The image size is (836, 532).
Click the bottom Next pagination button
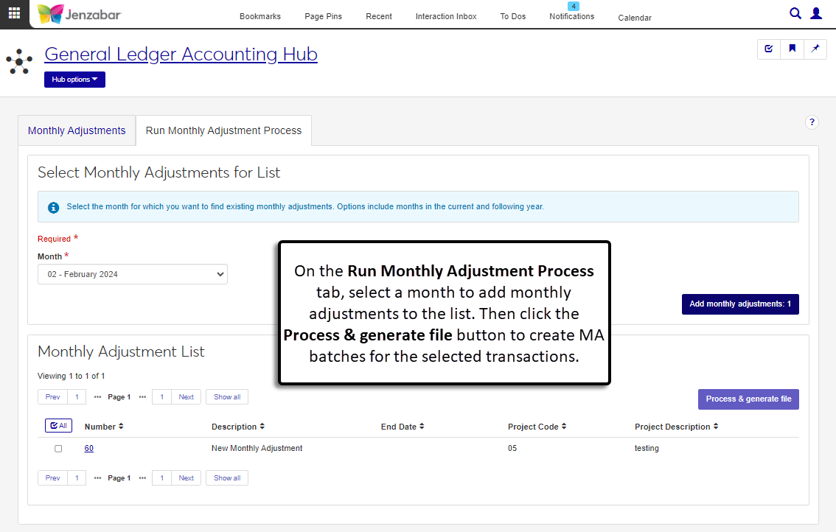[186, 478]
